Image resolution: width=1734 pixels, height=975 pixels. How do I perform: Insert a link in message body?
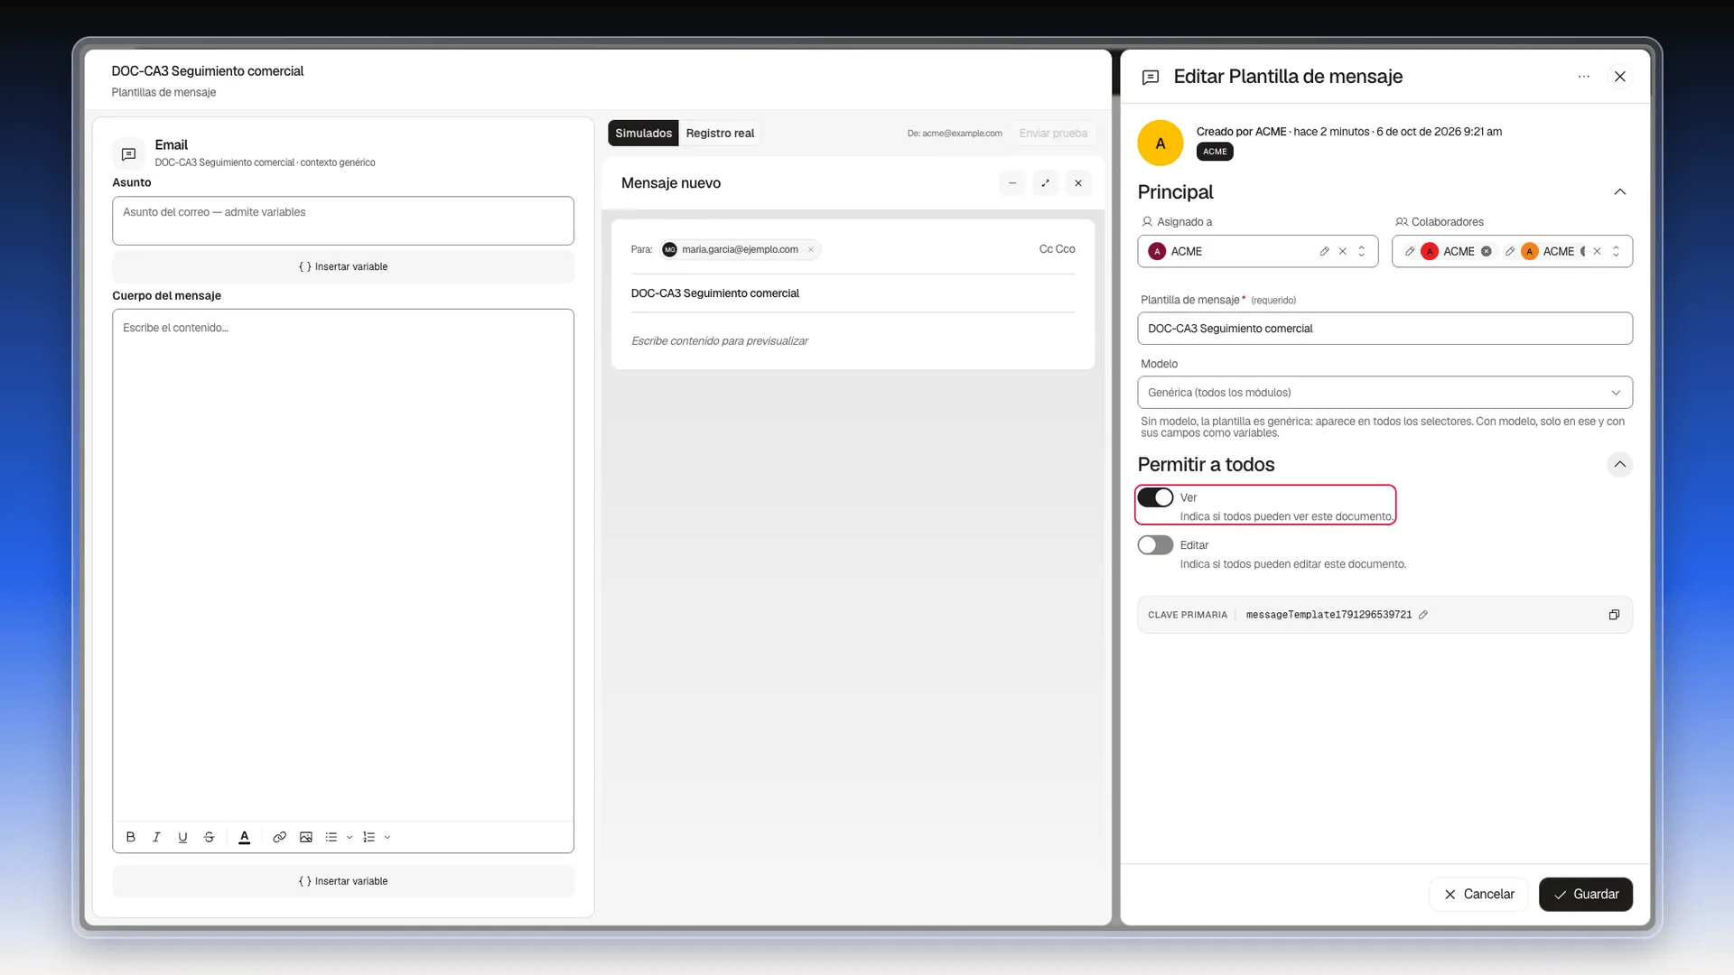(x=280, y=837)
